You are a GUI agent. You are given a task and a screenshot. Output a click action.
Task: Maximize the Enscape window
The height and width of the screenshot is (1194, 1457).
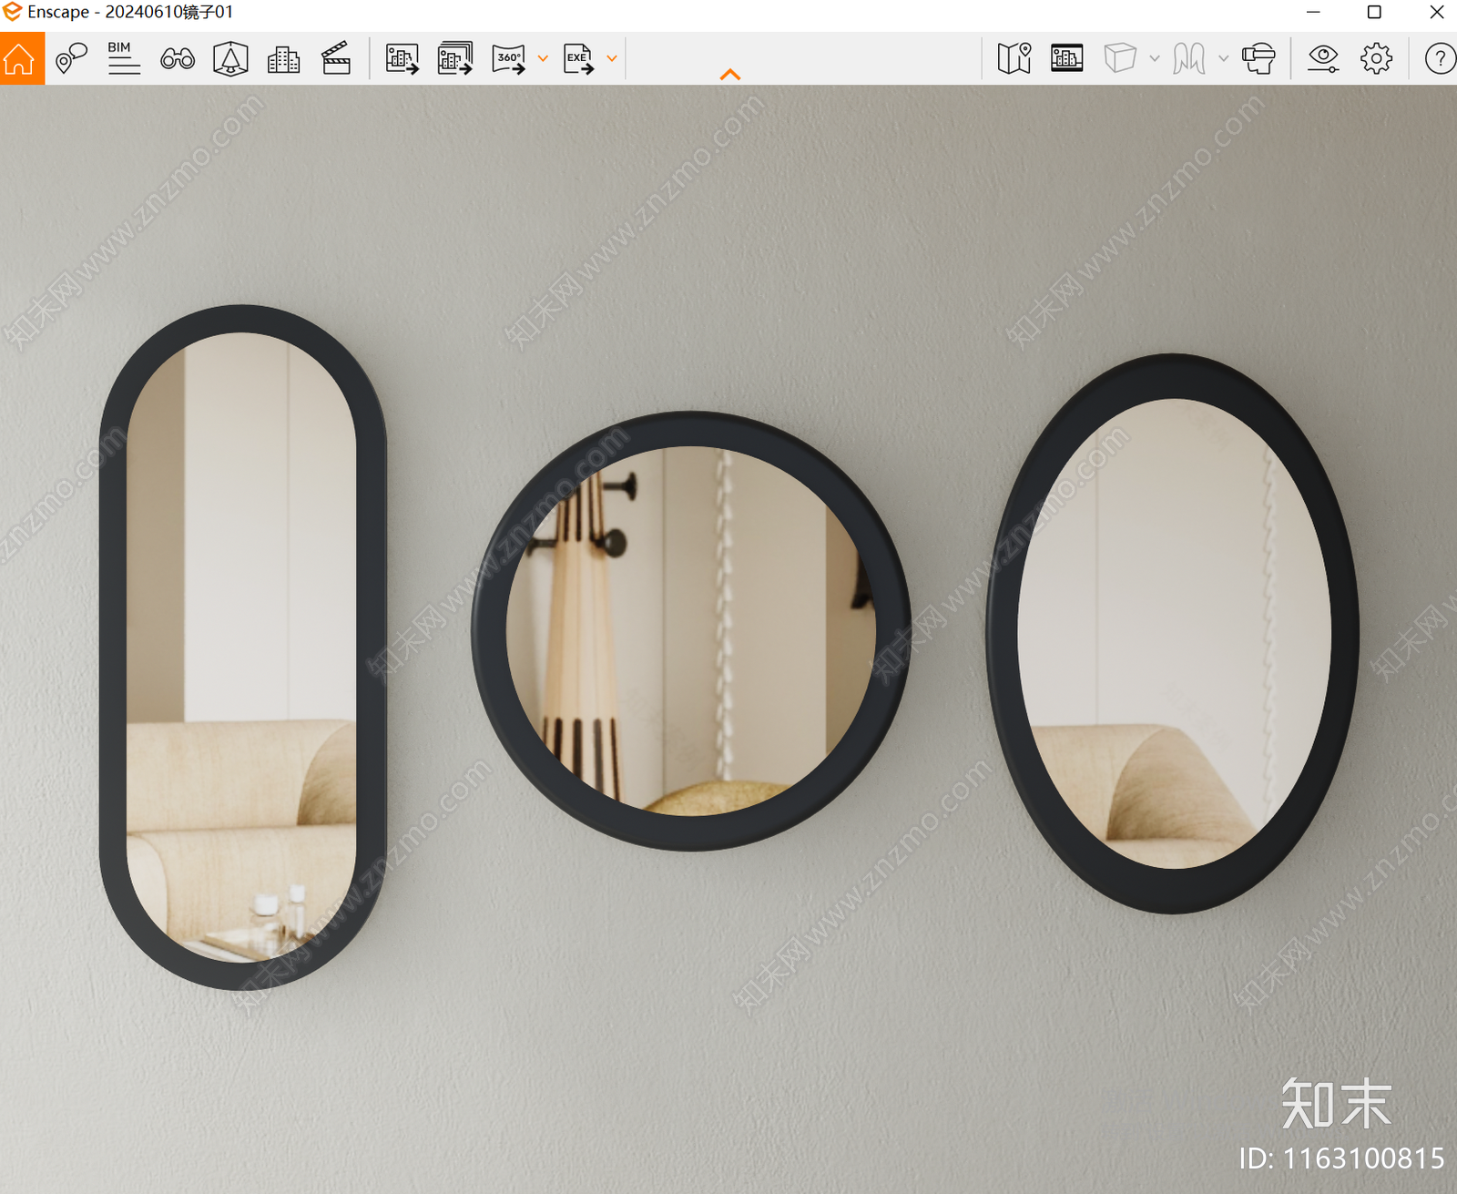point(1374,12)
